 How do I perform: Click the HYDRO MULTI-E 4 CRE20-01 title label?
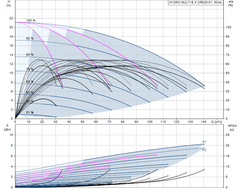click(195, 2)
